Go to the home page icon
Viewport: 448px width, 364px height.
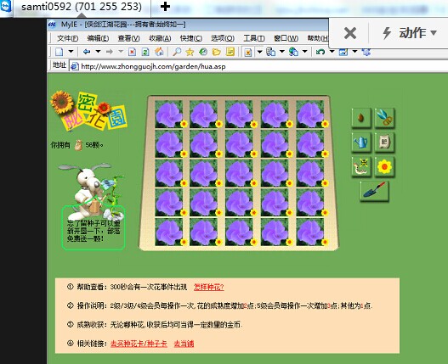click(159, 52)
